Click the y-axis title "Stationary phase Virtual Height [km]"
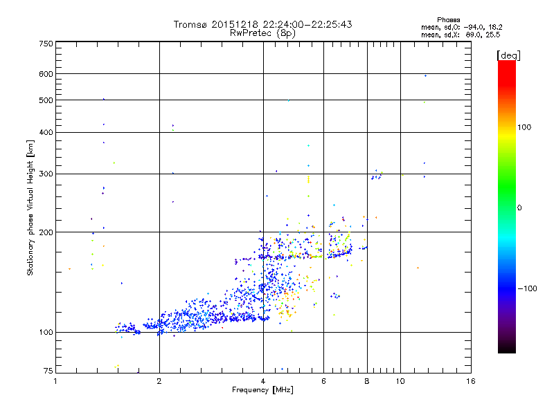Image resolution: width=554 pixels, height=415 pixels. 30,207
